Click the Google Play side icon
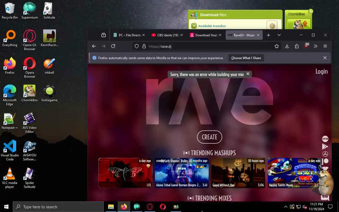The height and width of the screenshot is (212, 339). [x=325, y=146]
